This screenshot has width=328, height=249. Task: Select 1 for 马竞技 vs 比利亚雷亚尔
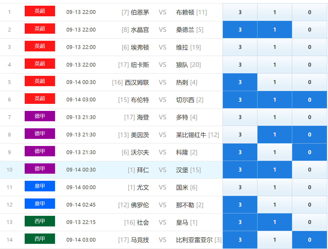275,240
